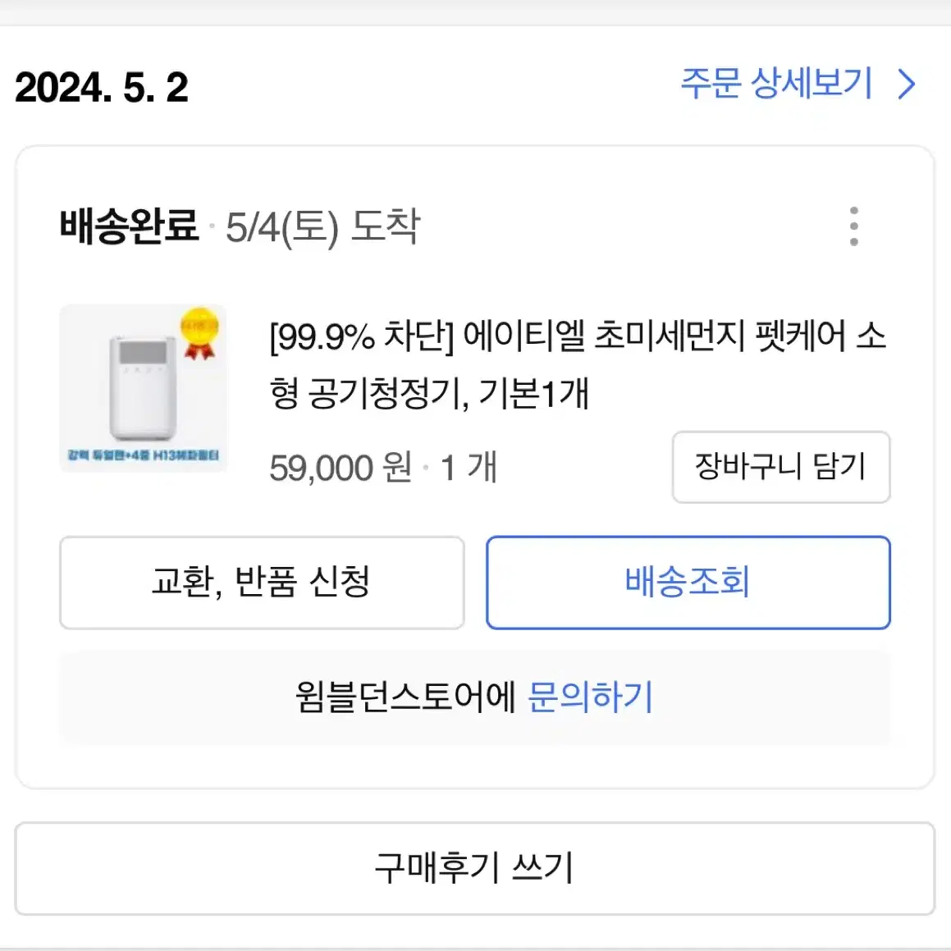
Task: Tap the gold ribbon badge on the thumbnail
Action: [x=199, y=333]
